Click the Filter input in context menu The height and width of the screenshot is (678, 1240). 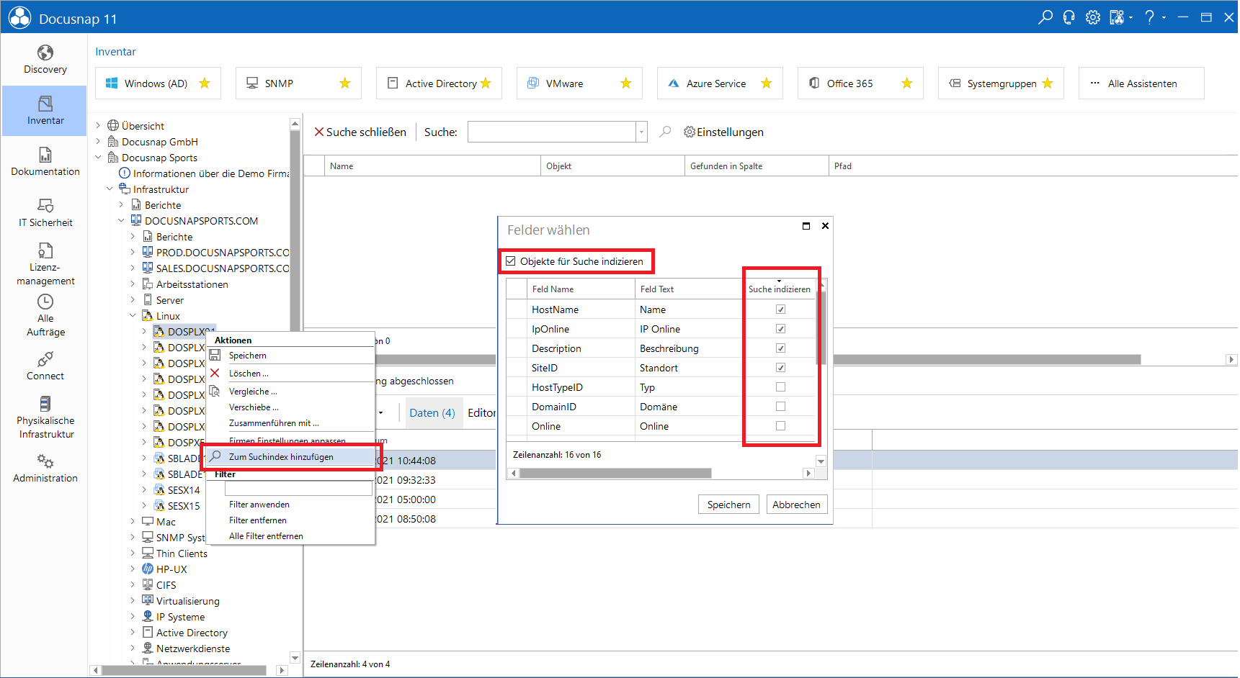[x=298, y=489]
